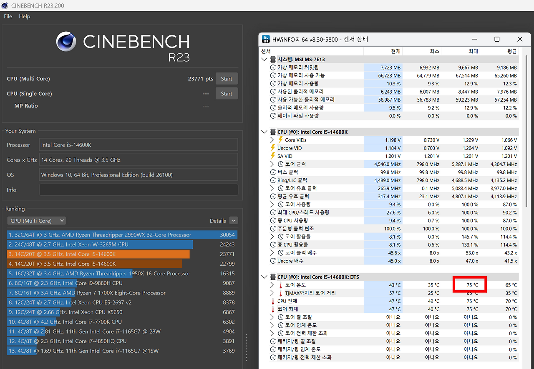Click the clock icon beside 최대 CPU/스레드 사용량

273,212
